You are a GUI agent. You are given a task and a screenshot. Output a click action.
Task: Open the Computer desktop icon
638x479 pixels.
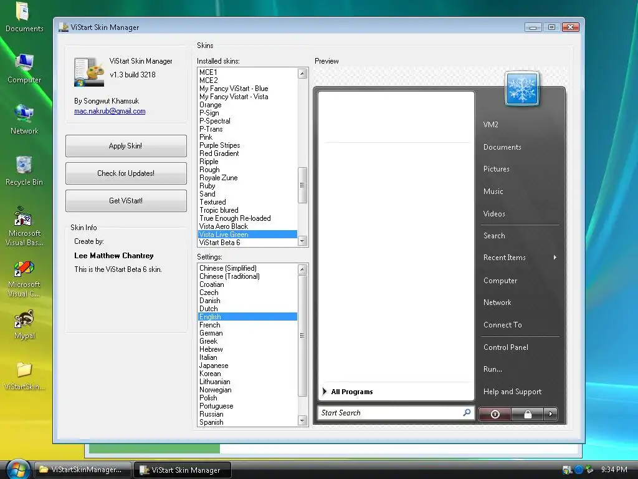point(24,68)
